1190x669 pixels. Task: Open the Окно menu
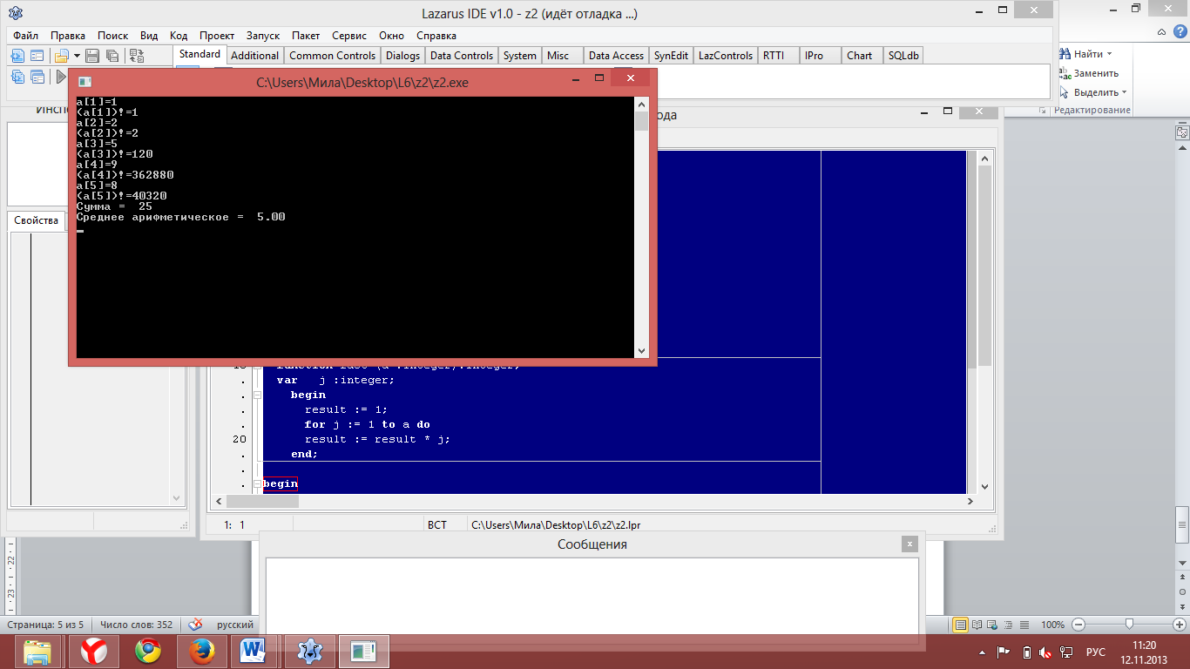coord(392,36)
